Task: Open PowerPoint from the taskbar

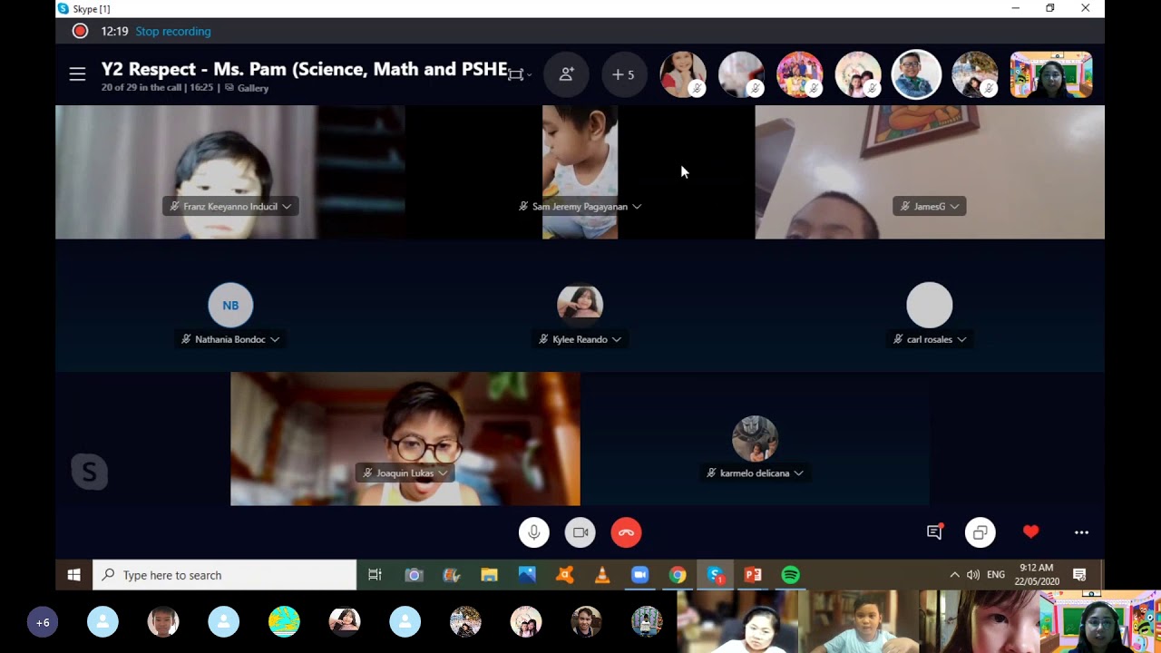Action: click(753, 575)
